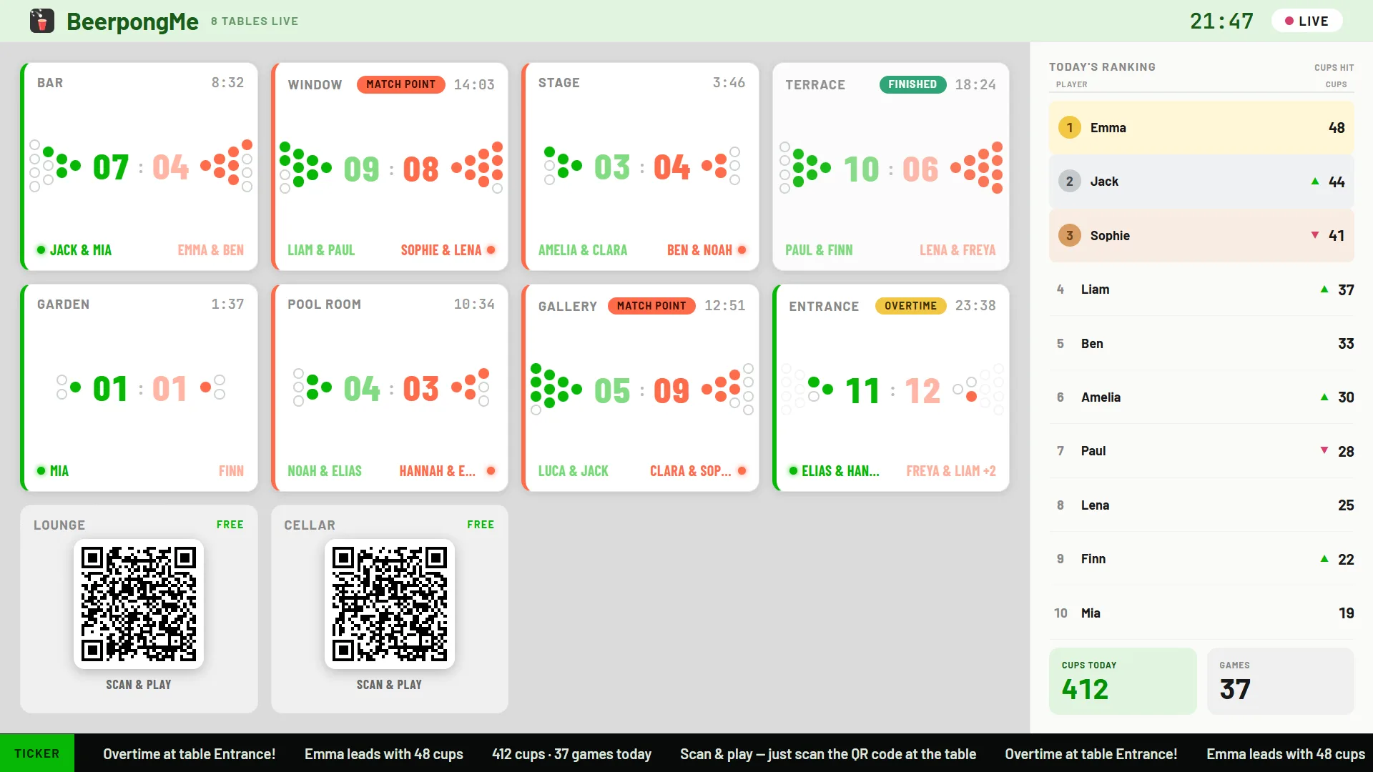Click ticker item about scanning the QR code
Viewport: 1373px width, 772px height.
(x=828, y=754)
